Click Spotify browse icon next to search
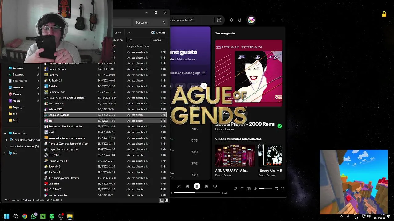 [x=219, y=20]
